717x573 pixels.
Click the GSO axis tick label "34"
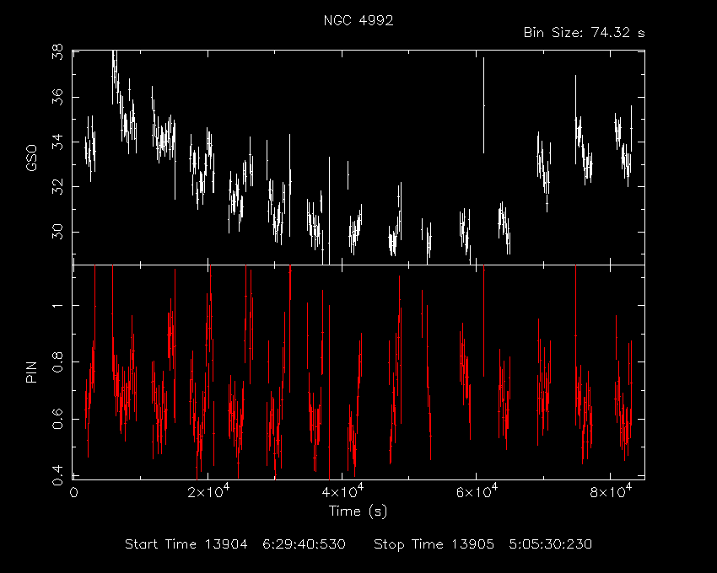[x=57, y=142]
